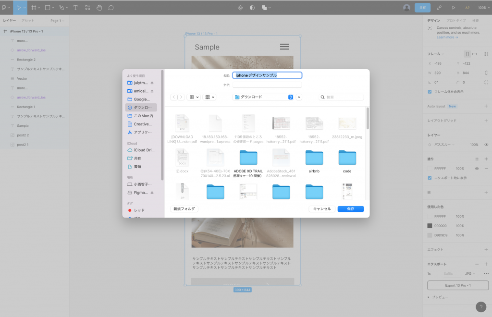Click the 保存 save button

pyautogui.click(x=350, y=209)
